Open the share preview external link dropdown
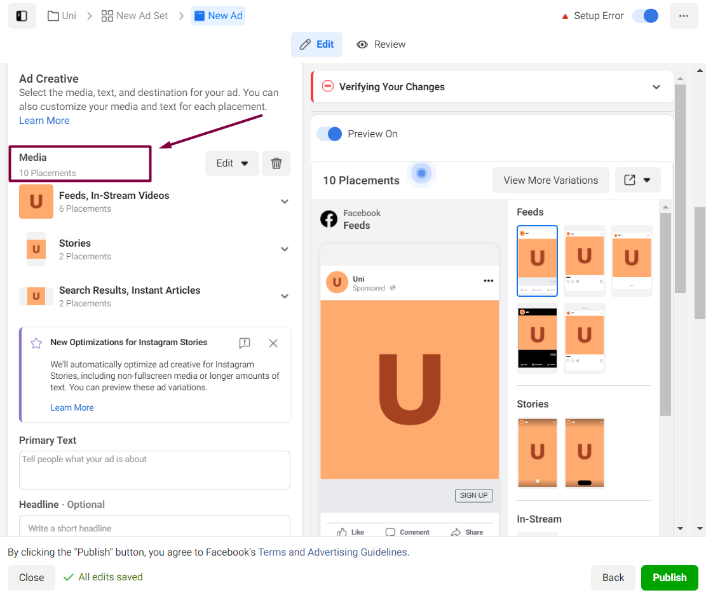706x595 pixels. tap(637, 180)
